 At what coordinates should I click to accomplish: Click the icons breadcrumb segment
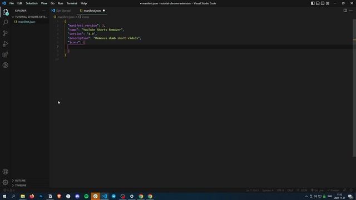coord(85,17)
